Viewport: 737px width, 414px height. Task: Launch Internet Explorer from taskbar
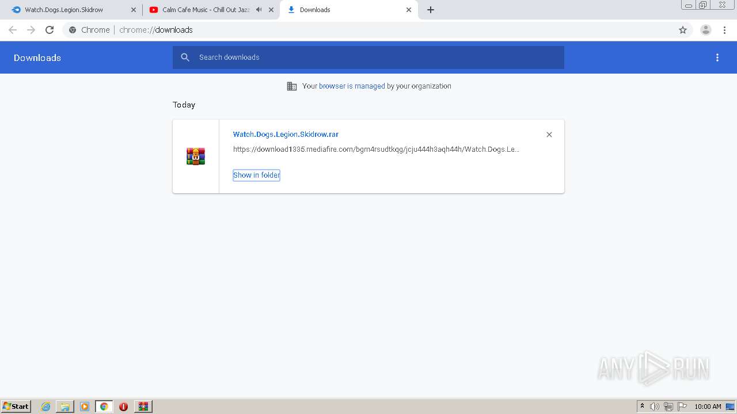[46, 407]
